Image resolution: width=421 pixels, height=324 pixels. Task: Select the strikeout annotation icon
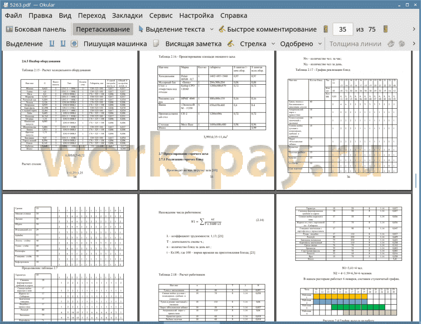point(75,43)
